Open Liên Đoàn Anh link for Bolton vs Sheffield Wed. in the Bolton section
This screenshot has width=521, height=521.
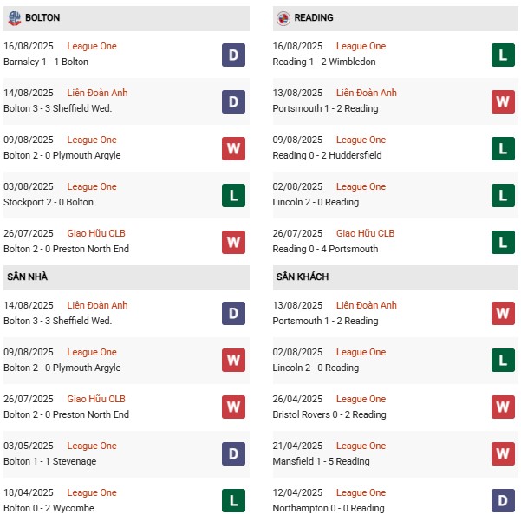click(x=97, y=93)
